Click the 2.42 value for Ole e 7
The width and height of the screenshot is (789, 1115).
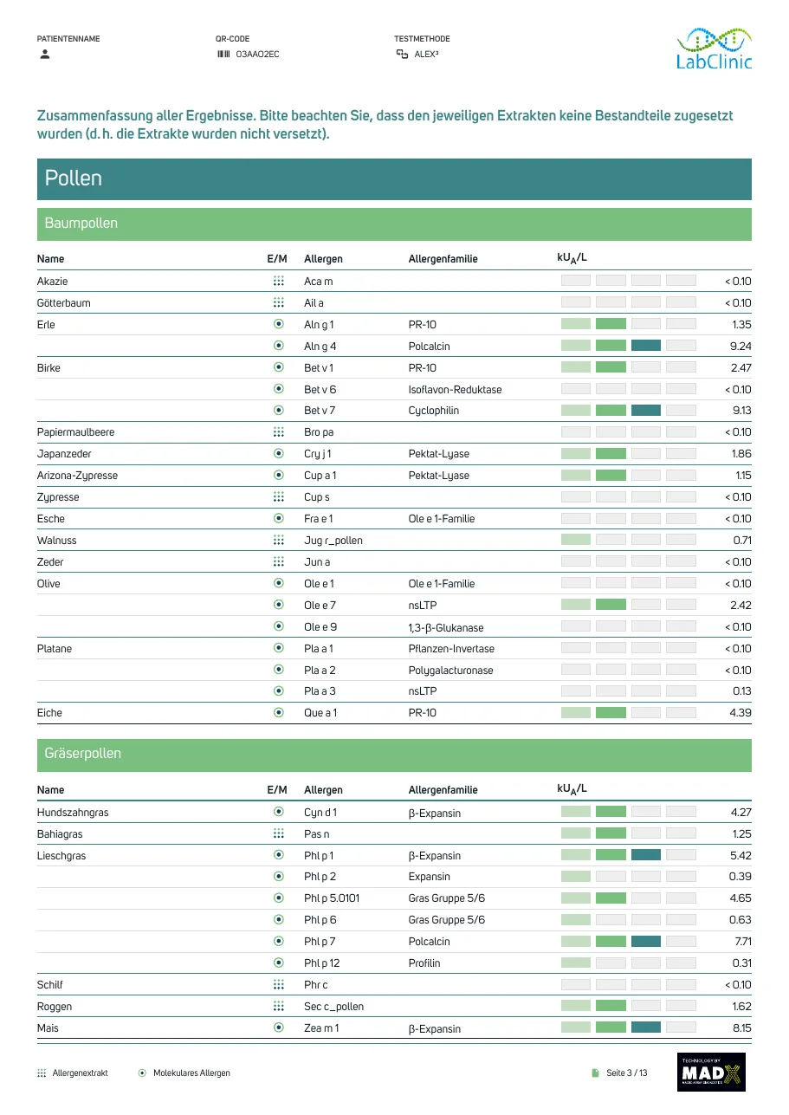point(740,605)
